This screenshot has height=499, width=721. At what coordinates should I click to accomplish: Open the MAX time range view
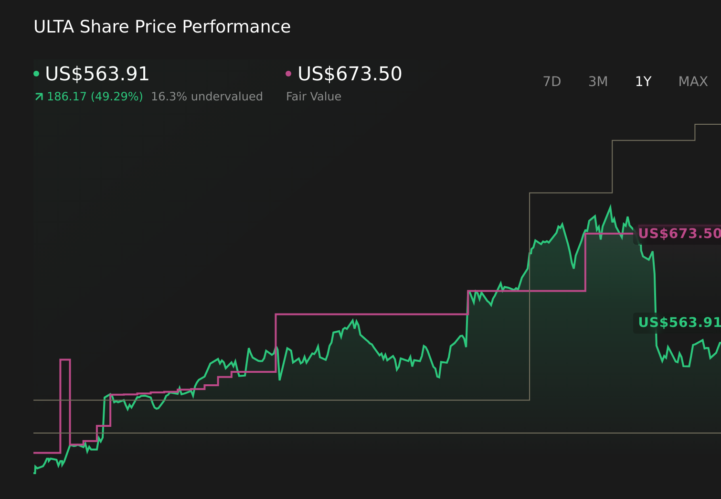(693, 81)
